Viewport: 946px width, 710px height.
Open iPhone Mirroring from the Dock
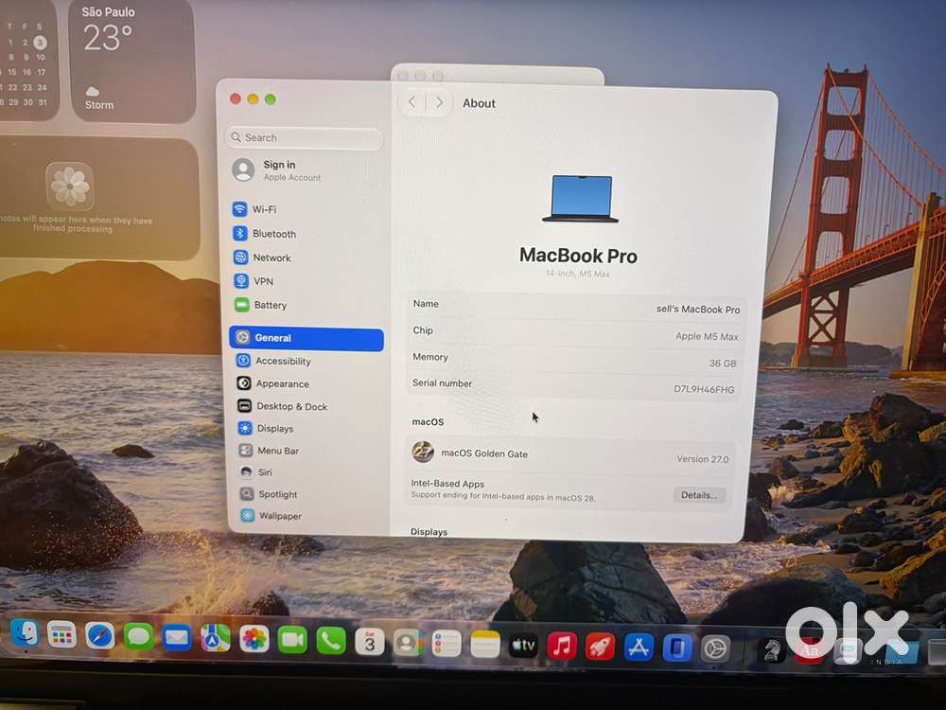pos(677,649)
